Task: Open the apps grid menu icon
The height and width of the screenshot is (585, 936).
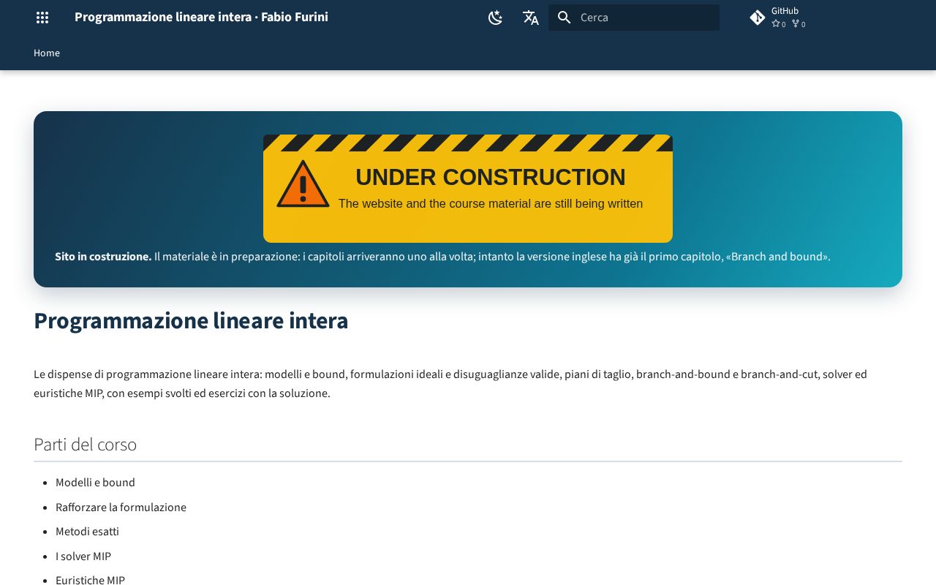Action: pos(42,18)
